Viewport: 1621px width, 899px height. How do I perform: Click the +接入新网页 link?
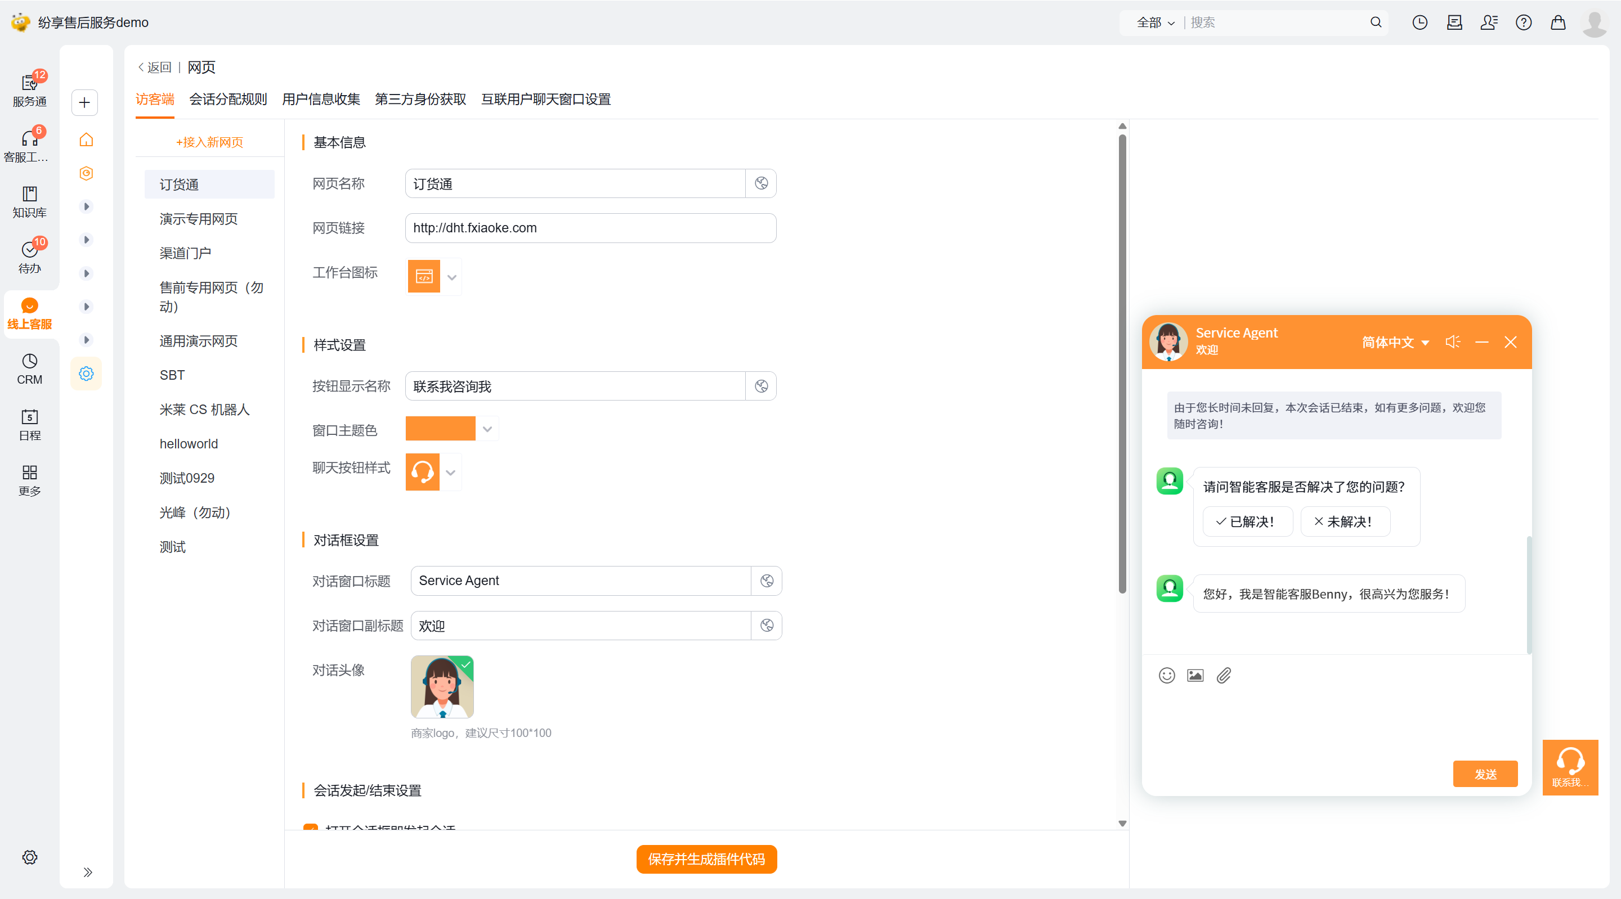tap(209, 142)
